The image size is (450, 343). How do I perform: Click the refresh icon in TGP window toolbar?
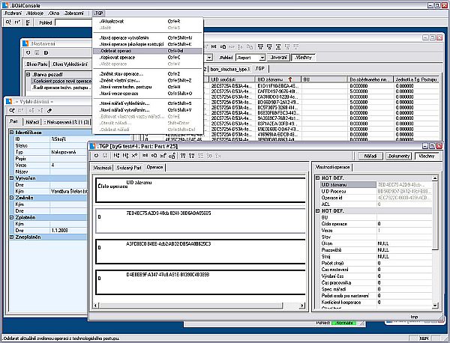[96, 155]
